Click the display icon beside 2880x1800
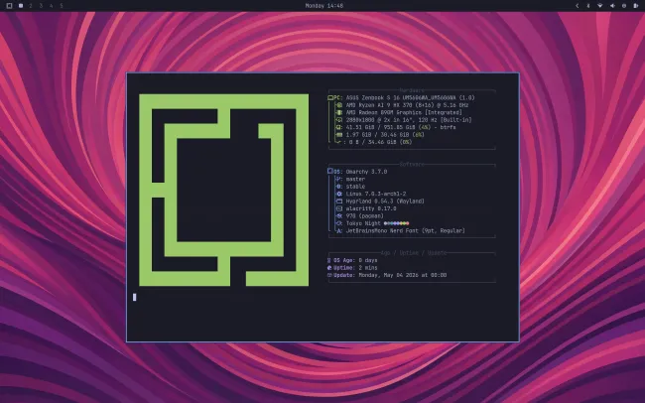This screenshot has width=645, height=403. click(x=339, y=120)
